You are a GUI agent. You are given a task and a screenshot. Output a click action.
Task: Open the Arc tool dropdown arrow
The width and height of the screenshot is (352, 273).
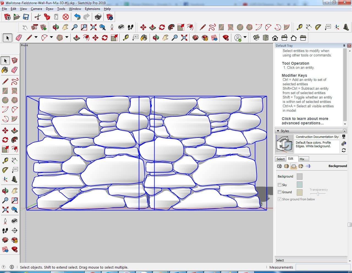click(51, 37)
